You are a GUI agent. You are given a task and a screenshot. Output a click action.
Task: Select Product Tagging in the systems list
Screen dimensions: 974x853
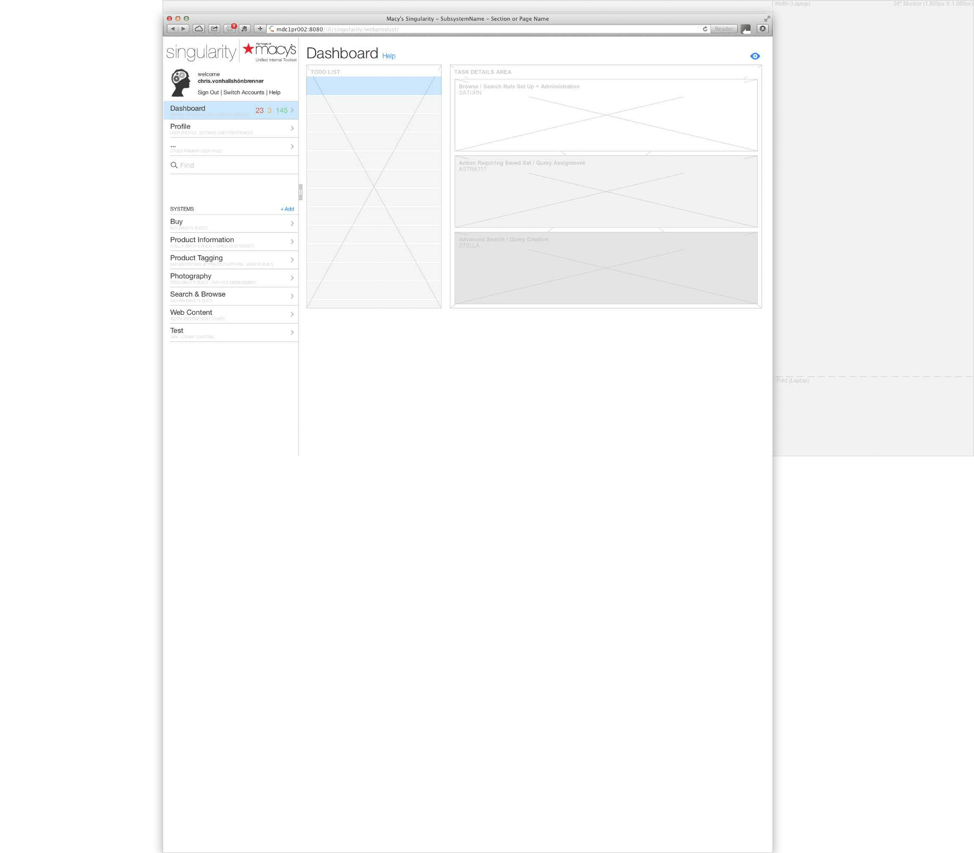click(196, 258)
